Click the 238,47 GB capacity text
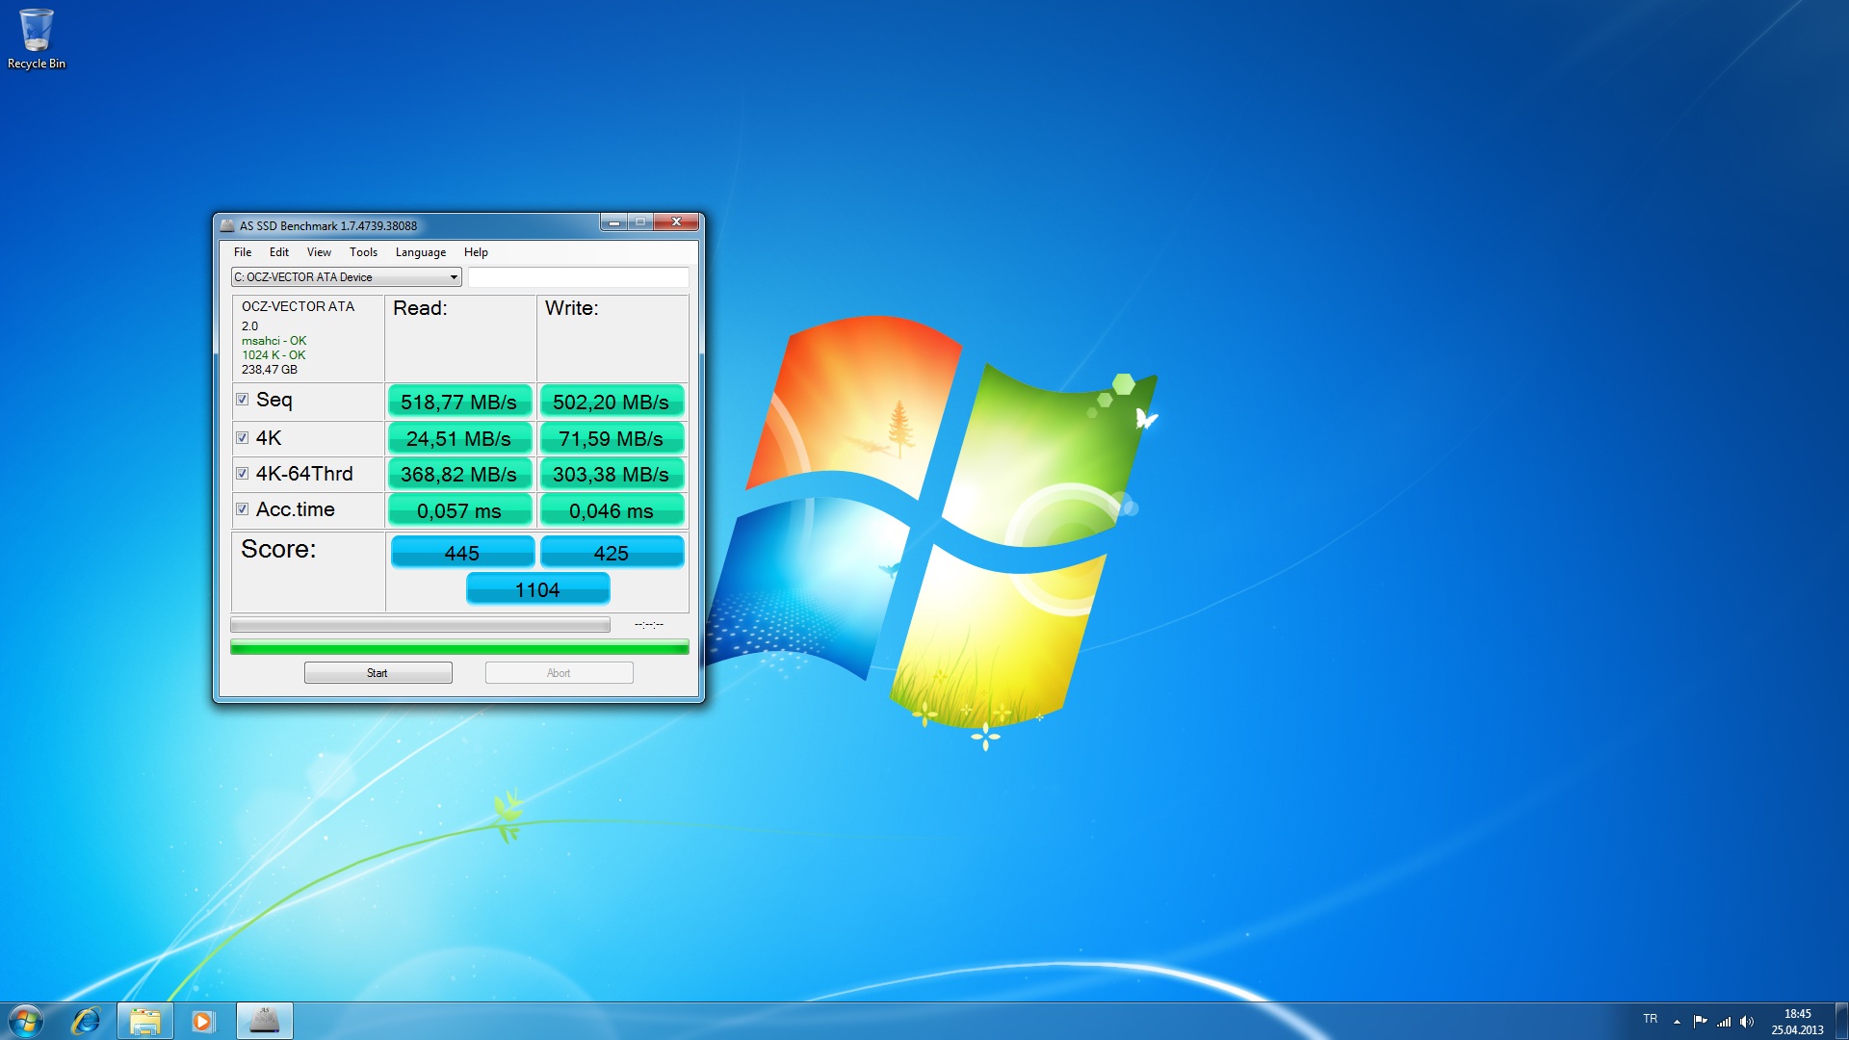1849x1040 pixels. 270,370
